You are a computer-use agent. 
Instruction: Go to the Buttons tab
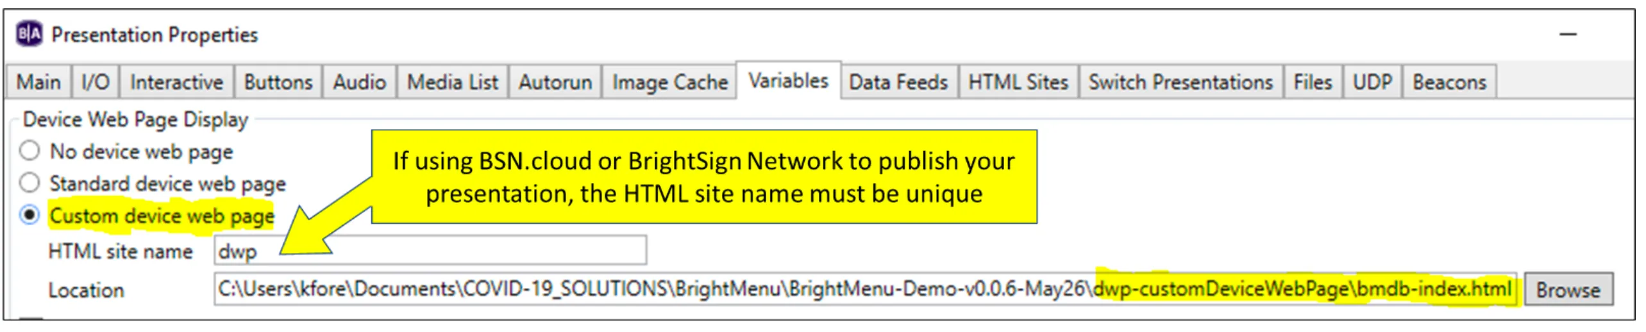278,82
